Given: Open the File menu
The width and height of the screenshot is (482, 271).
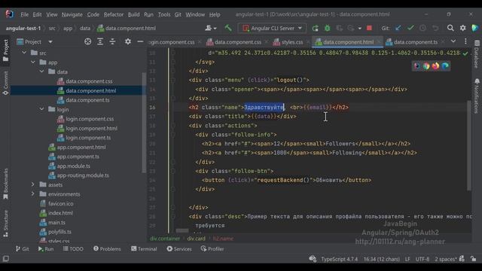Looking at the screenshot, I should coord(25,14).
